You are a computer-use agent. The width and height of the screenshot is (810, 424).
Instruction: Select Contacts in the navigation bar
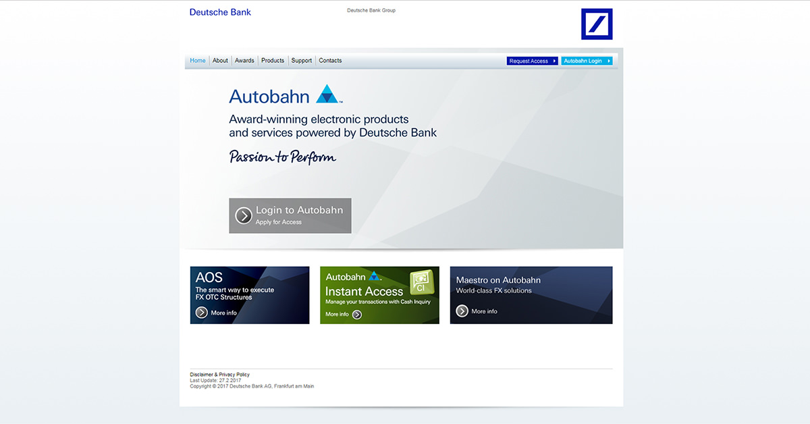point(330,61)
